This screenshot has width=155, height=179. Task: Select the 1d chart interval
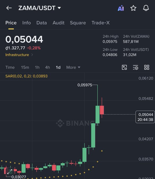point(58,67)
